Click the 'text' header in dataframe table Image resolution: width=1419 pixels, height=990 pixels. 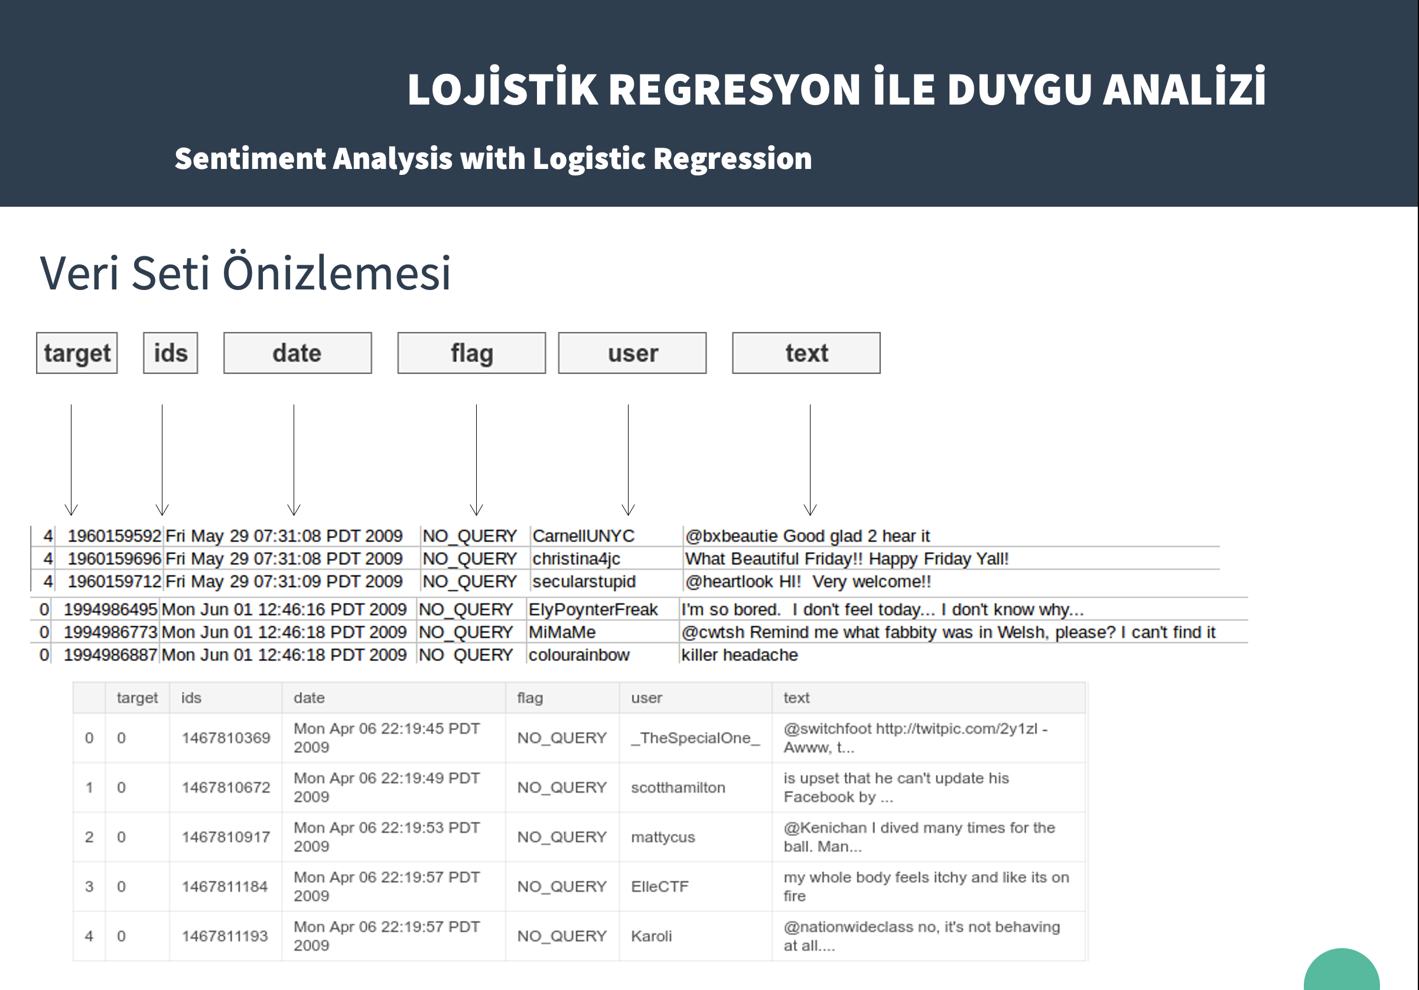(x=796, y=698)
